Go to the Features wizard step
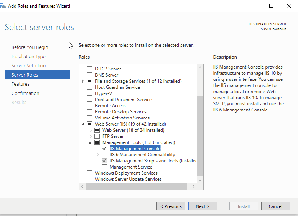The width and height of the screenshot is (298, 216). click(x=20, y=84)
